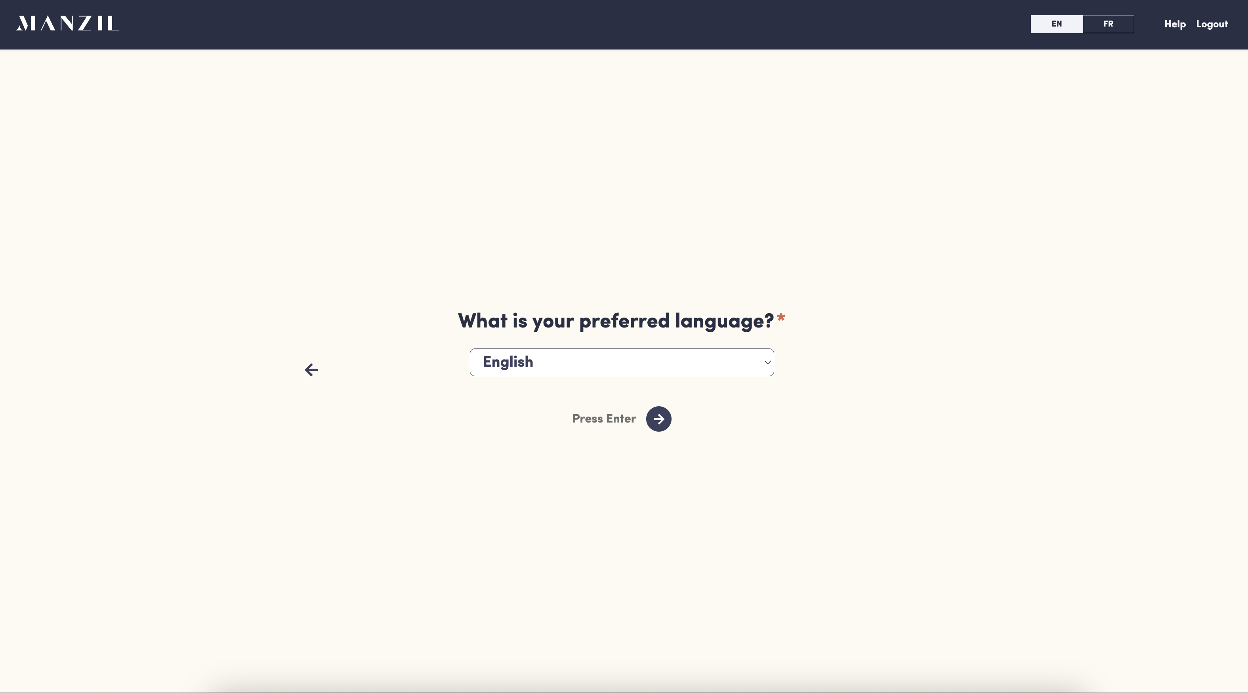Click the preferred language question heading
The width and height of the screenshot is (1248, 693).
click(x=615, y=321)
